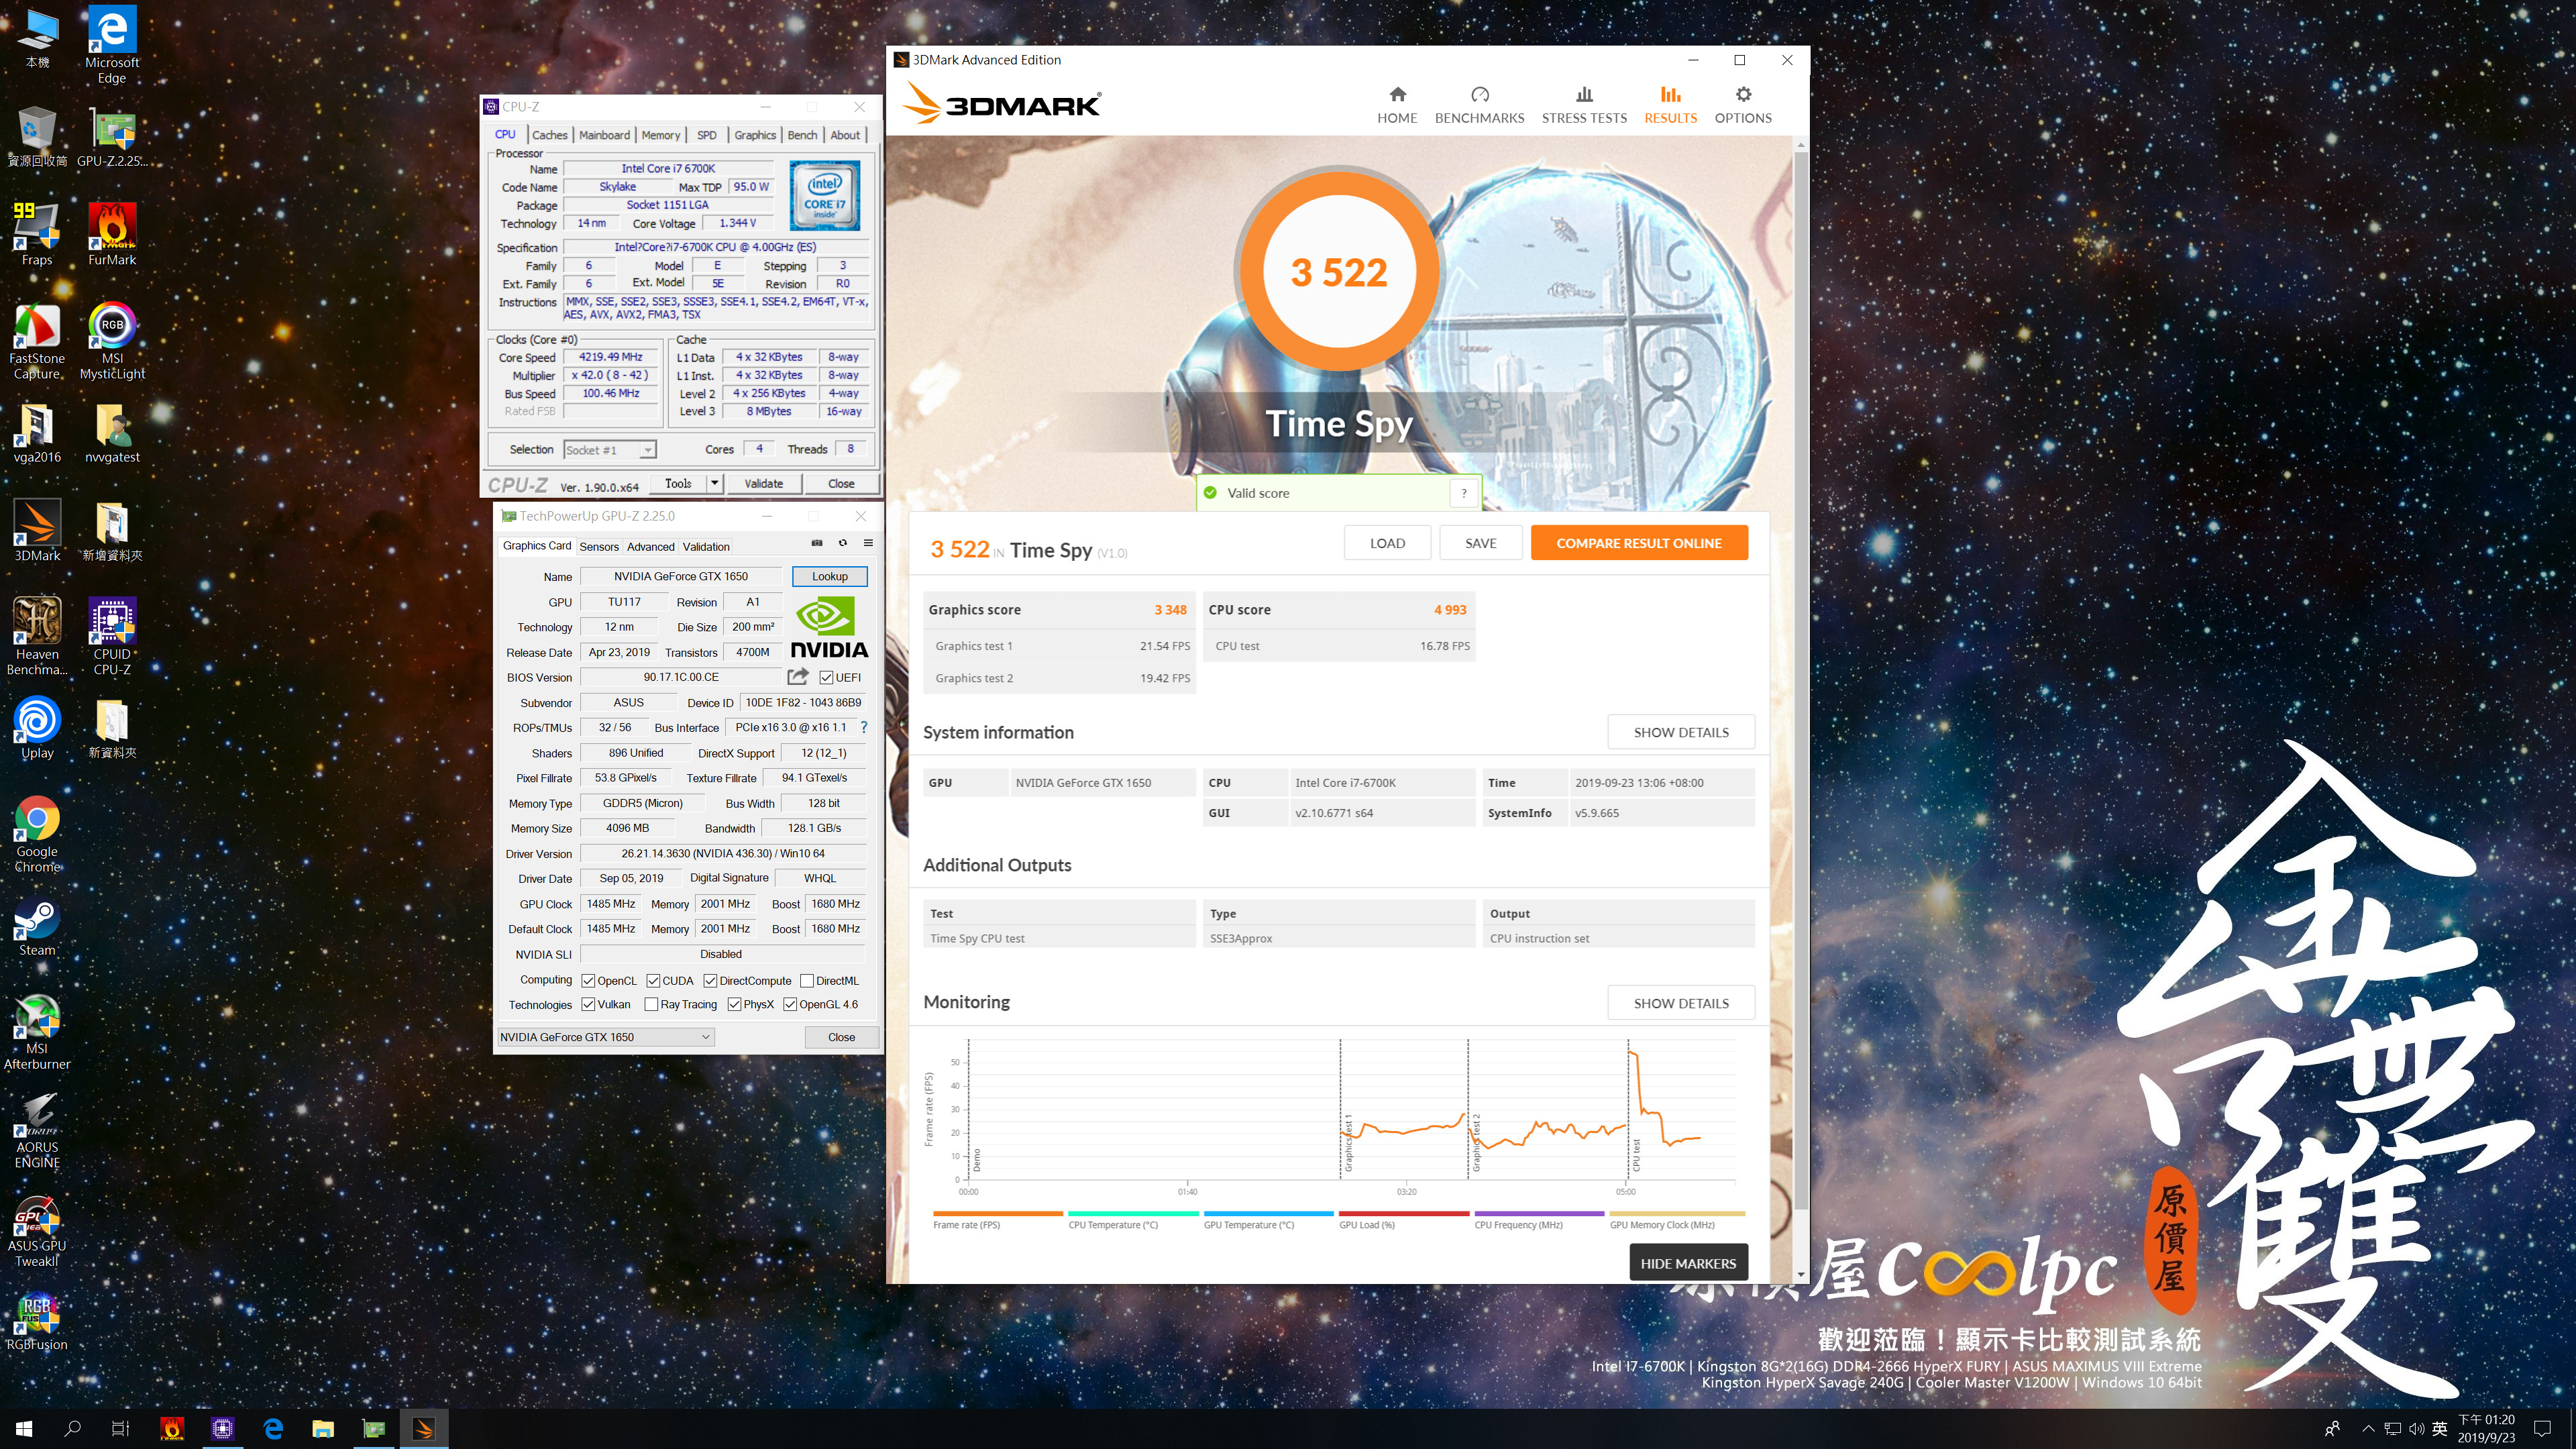This screenshot has height=1449, width=2576.
Task: Switch to the Sensors tab in GPU-Z
Action: click(x=599, y=546)
